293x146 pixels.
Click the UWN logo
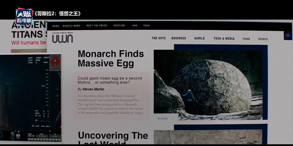62,38
